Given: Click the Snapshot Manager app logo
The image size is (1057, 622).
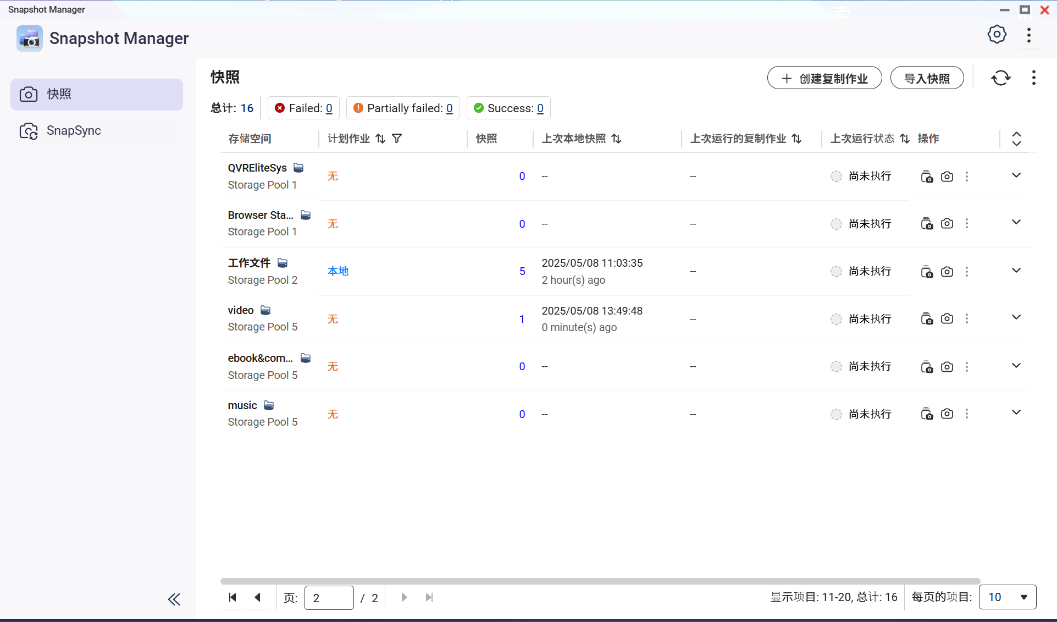Looking at the screenshot, I should click(30, 38).
